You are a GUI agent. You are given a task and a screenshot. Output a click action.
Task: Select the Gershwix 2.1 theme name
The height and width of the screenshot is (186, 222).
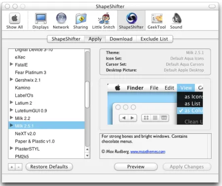(x=28, y=80)
